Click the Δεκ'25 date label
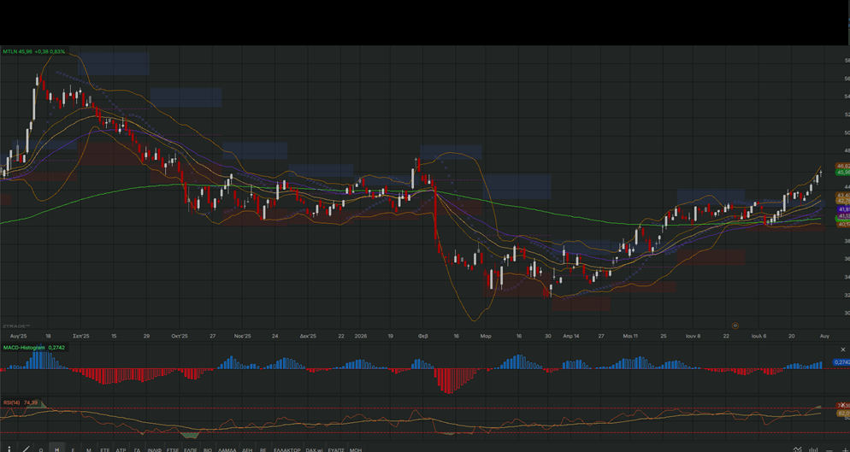The height and width of the screenshot is (452, 850). tap(308, 336)
